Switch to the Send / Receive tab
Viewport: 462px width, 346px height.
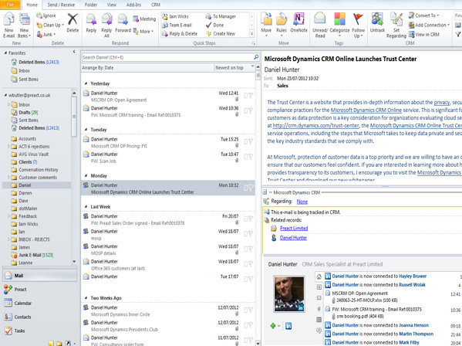pyautogui.click(x=61, y=5)
